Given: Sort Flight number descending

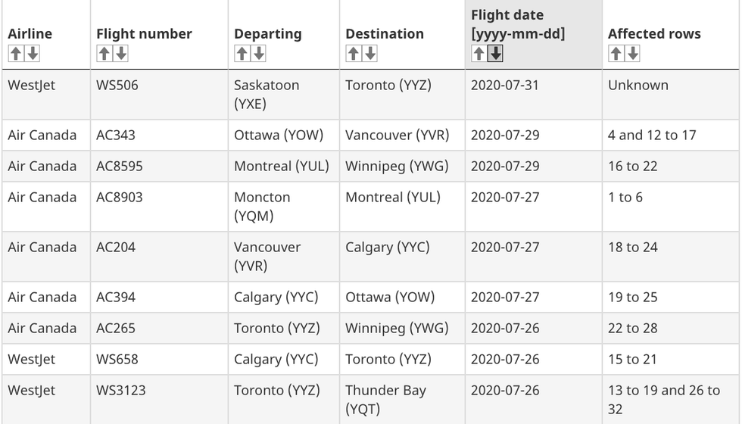Looking at the screenshot, I should pyautogui.click(x=120, y=54).
